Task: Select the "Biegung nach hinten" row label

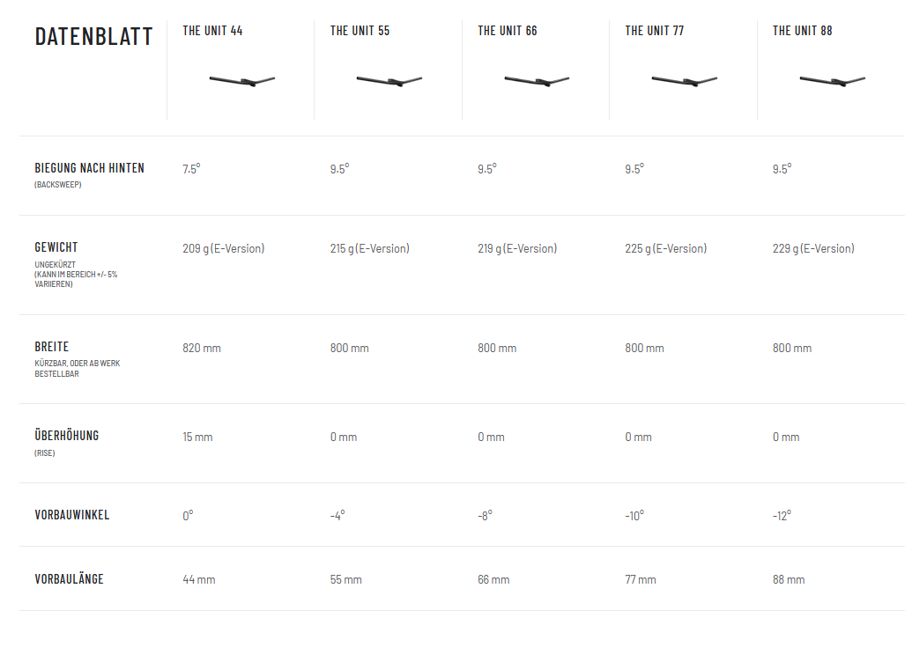Action: [89, 168]
